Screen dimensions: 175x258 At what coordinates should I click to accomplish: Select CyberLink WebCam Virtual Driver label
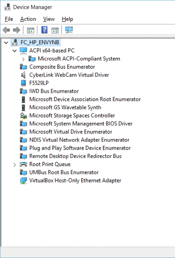point(69,75)
